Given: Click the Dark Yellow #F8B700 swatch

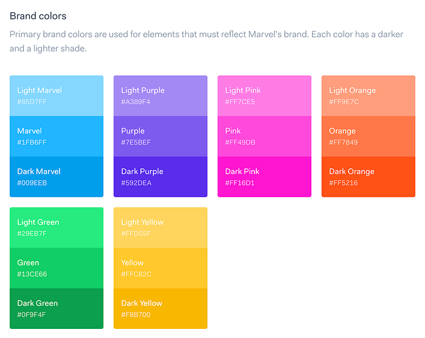Looking at the screenshot, I should pos(160,308).
